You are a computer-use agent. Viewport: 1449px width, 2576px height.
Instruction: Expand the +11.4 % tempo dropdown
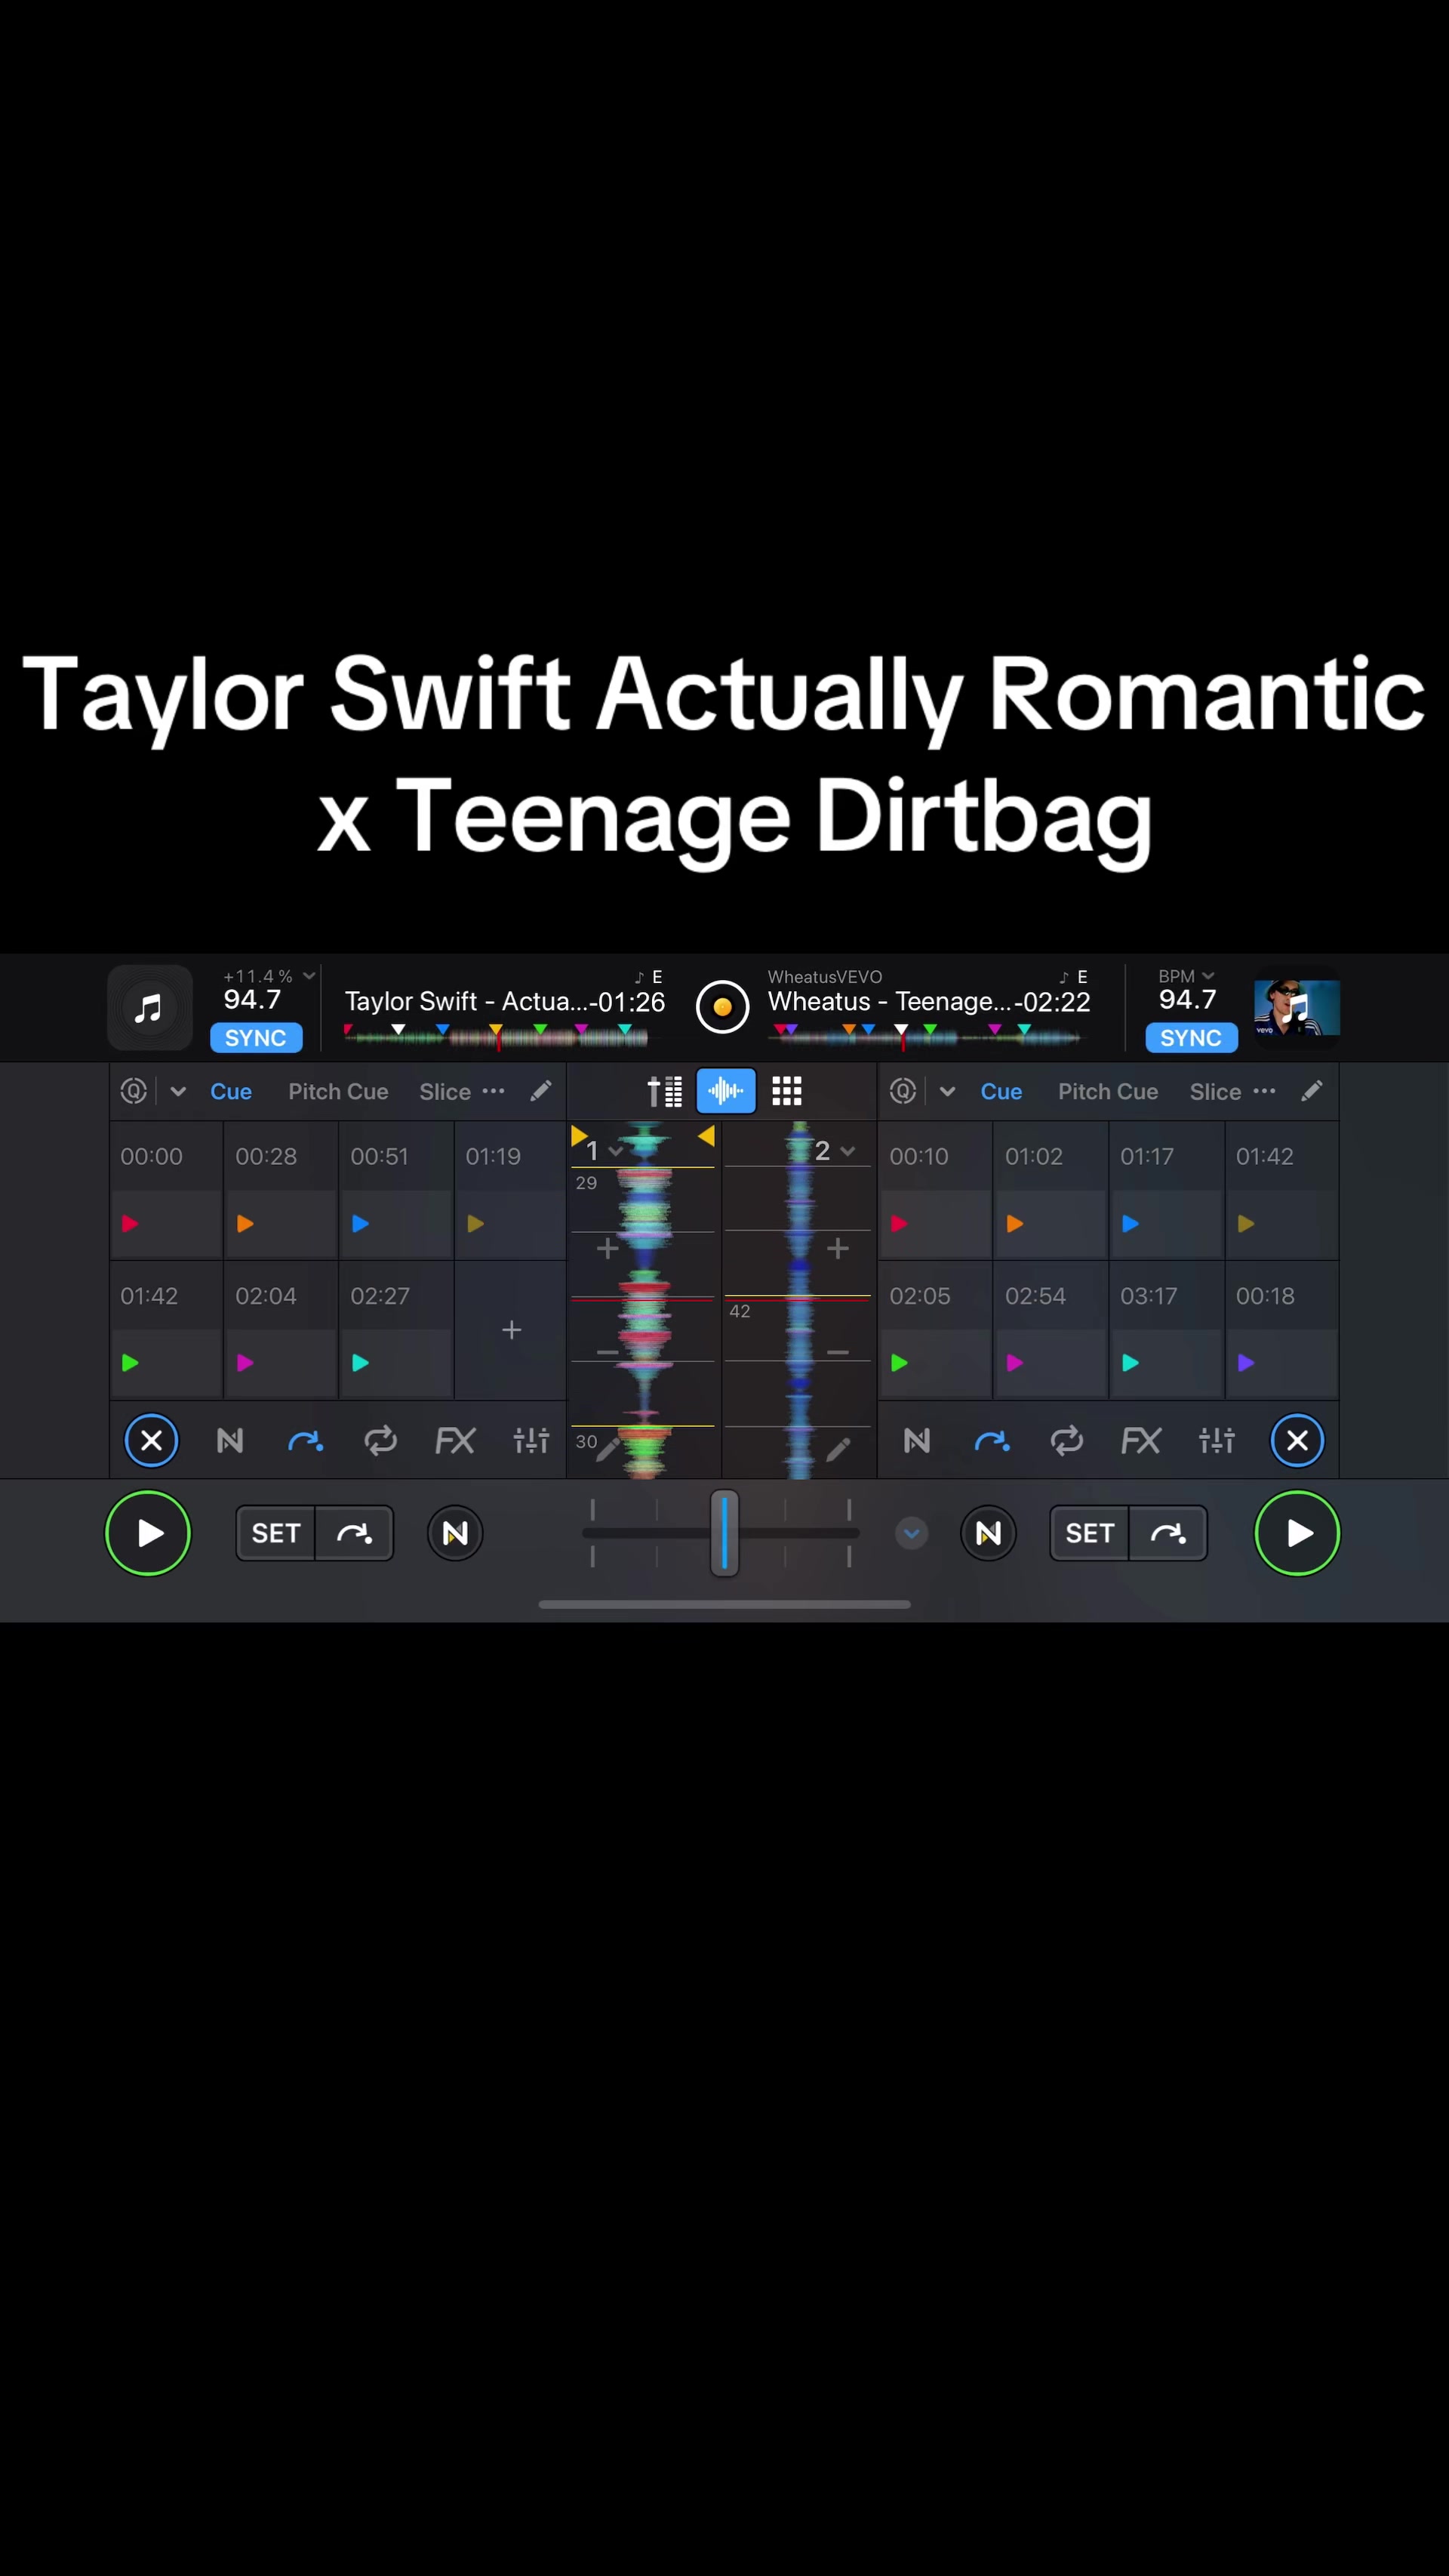pyautogui.click(x=269, y=976)
